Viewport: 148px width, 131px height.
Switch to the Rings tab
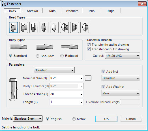point(110,11)
